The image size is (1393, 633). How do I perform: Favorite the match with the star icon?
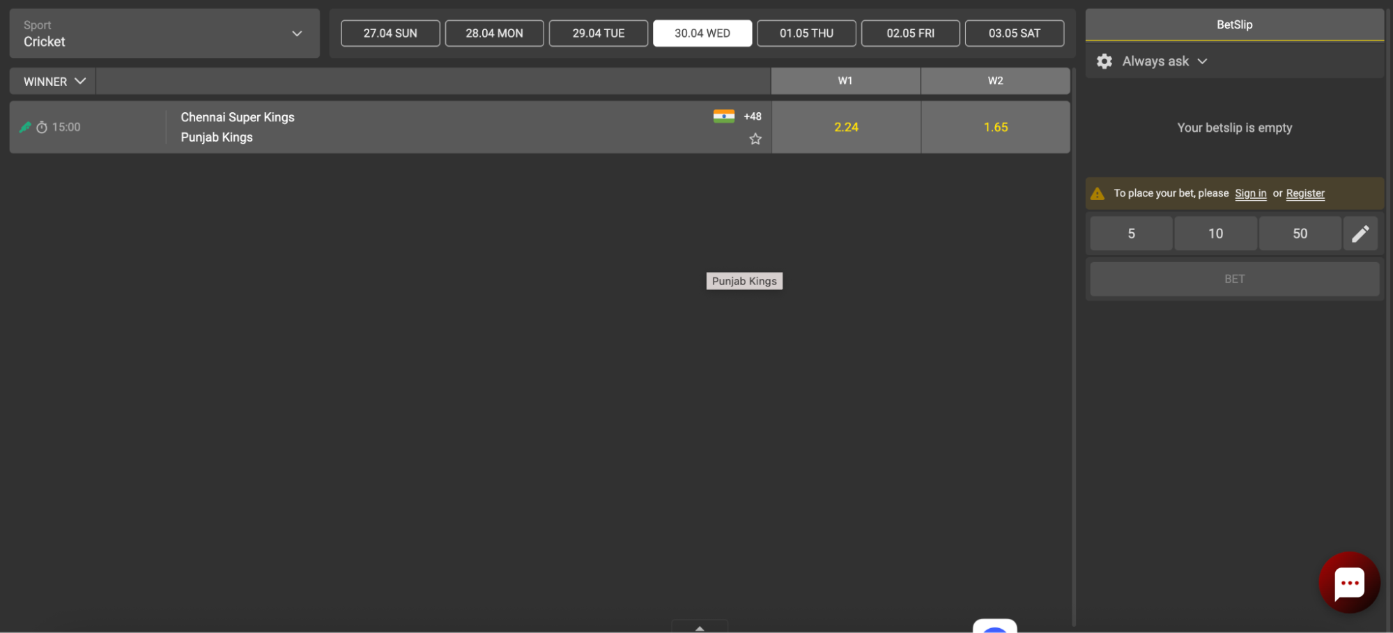[x=755, y=139]
